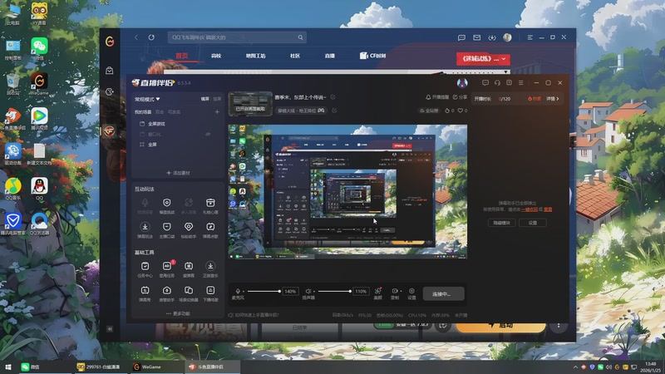The image size is (665, 374).
Task: Adjust the speaker volume slider
Action: [335, 292]
